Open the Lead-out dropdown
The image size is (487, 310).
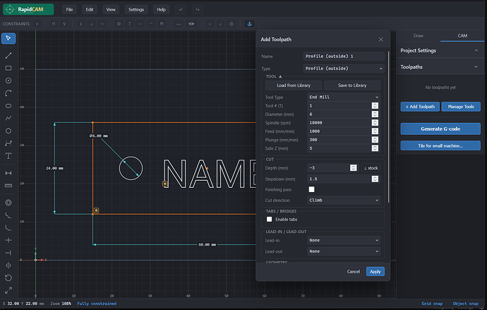click(x=344, y=251)
